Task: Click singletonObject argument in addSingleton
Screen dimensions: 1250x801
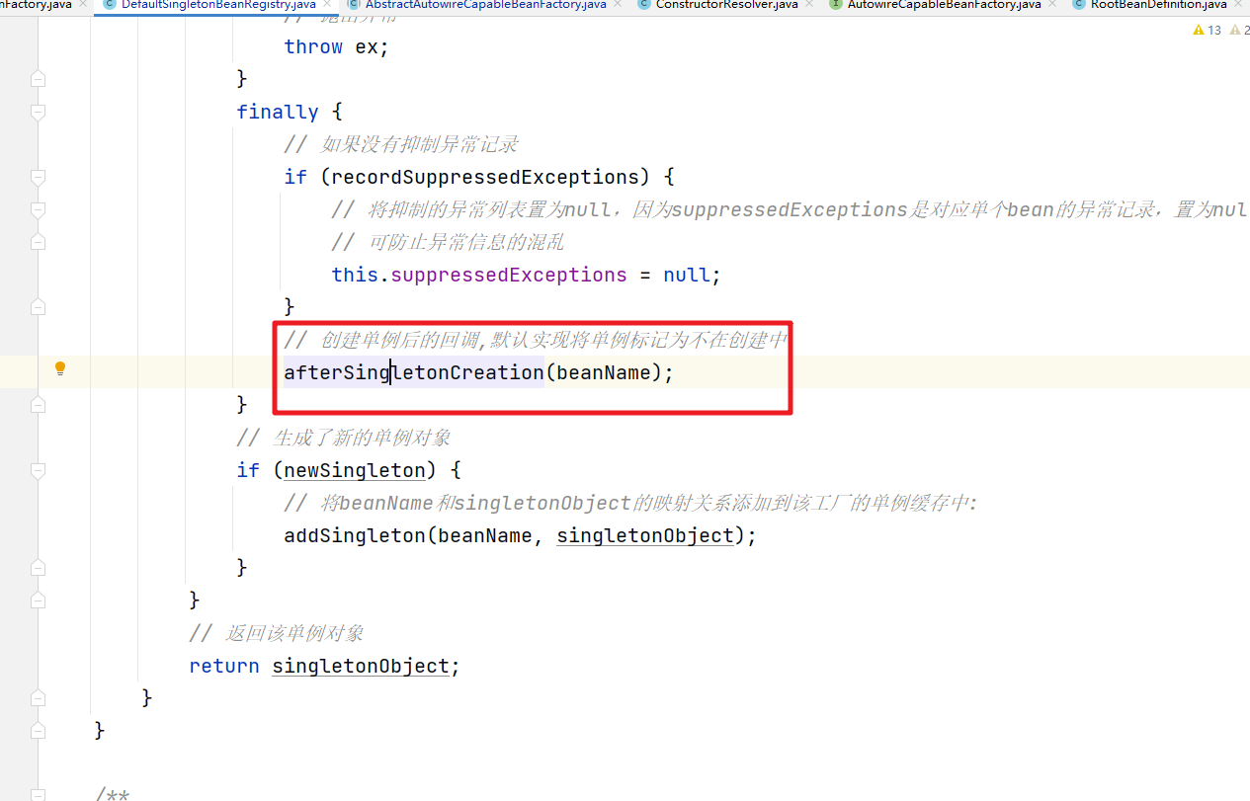Action: point(645,535)
